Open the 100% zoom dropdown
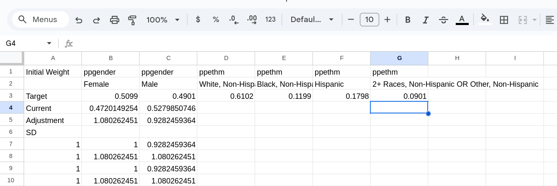 pyautogui.click(x=163, y=20)
